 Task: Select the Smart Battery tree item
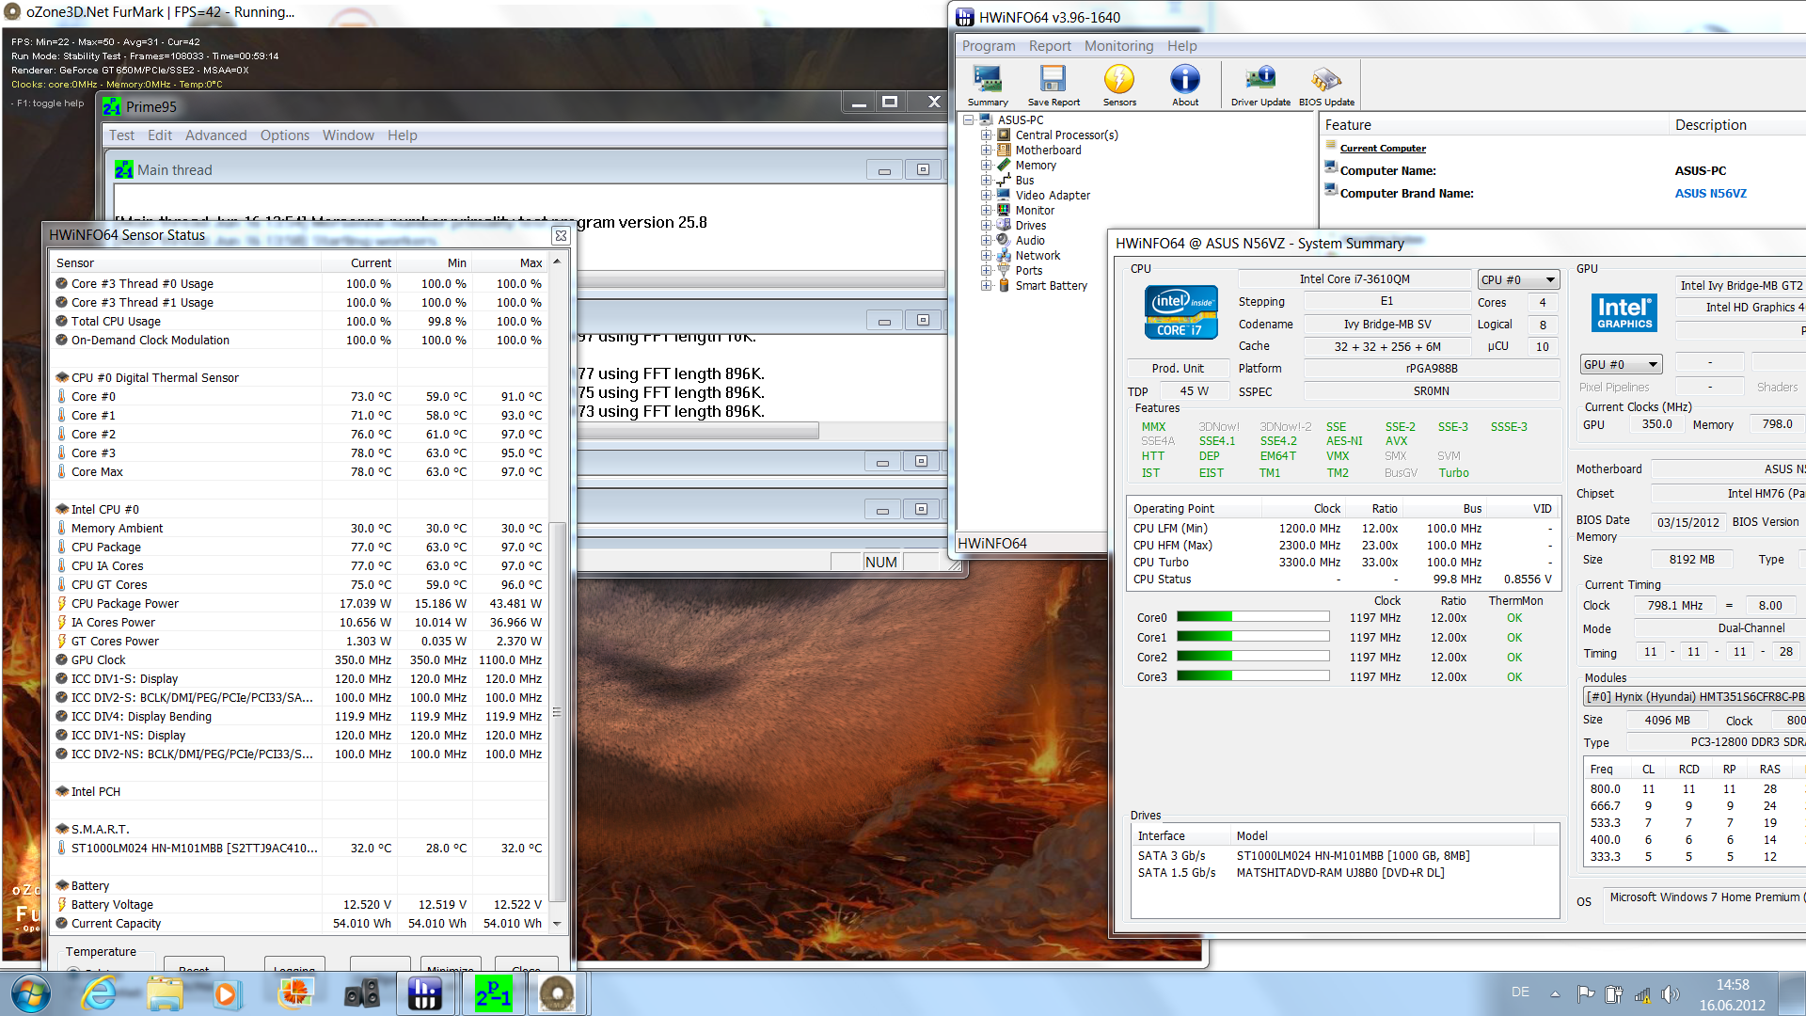[1051, 286]
